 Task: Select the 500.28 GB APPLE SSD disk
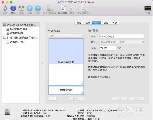point(21,25)
